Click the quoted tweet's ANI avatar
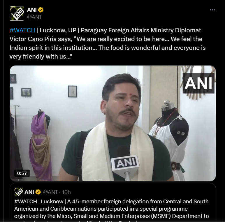 tap(18, 192)
